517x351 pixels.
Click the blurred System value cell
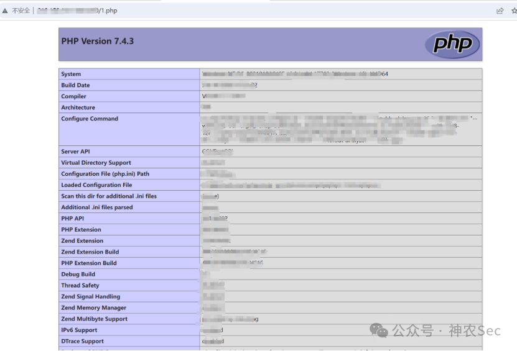coord(340,74)
